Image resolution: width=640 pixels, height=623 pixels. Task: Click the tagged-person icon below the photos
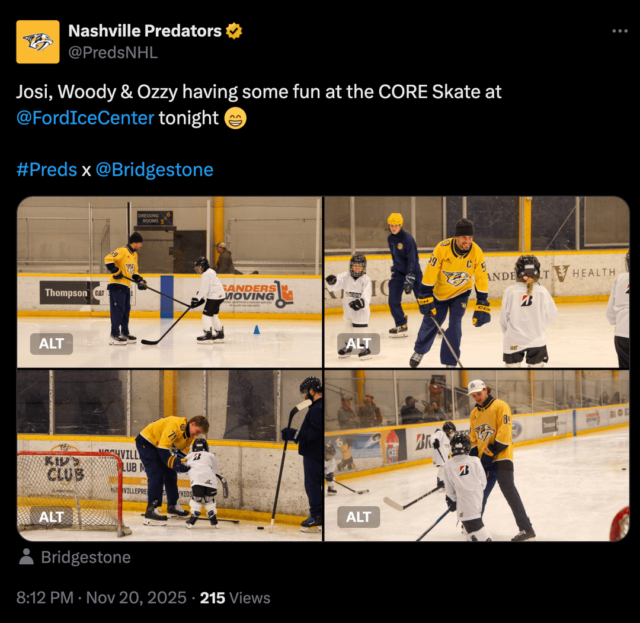pos(26,557)
